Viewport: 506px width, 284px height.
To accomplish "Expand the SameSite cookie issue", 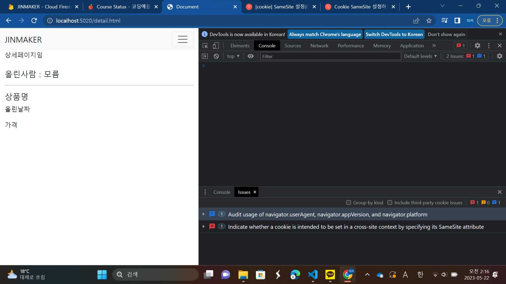I will [203, 227].
